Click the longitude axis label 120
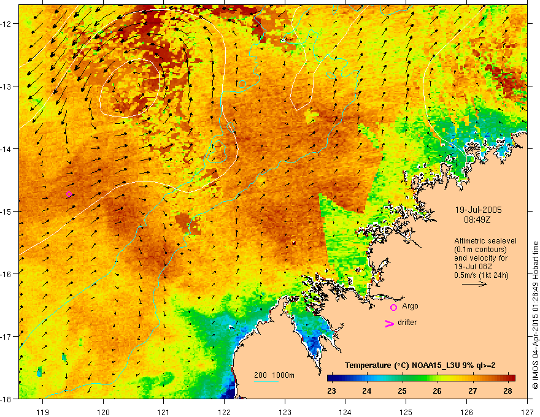This screenshot has width=540, height=417. [x=103, y=412]
